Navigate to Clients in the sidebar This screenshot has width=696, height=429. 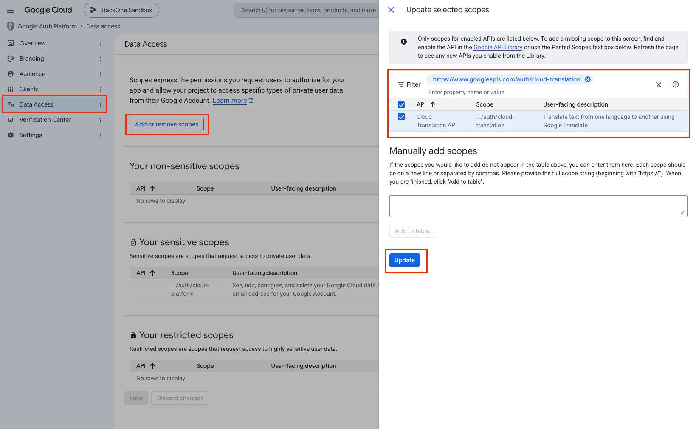pos(29,89)
